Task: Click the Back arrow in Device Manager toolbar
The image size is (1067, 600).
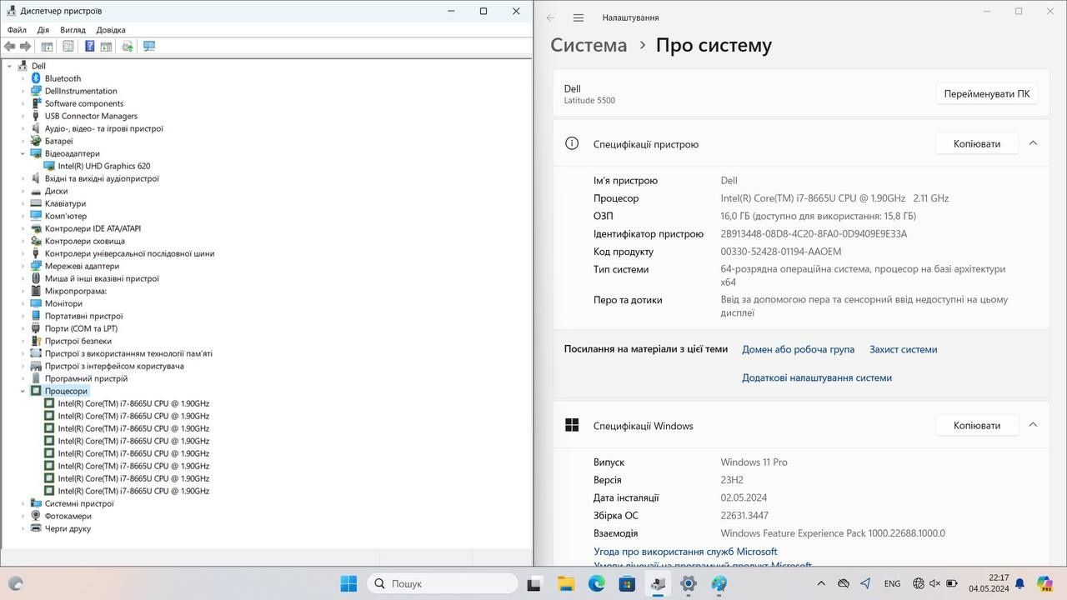Action: pos(10,47)
